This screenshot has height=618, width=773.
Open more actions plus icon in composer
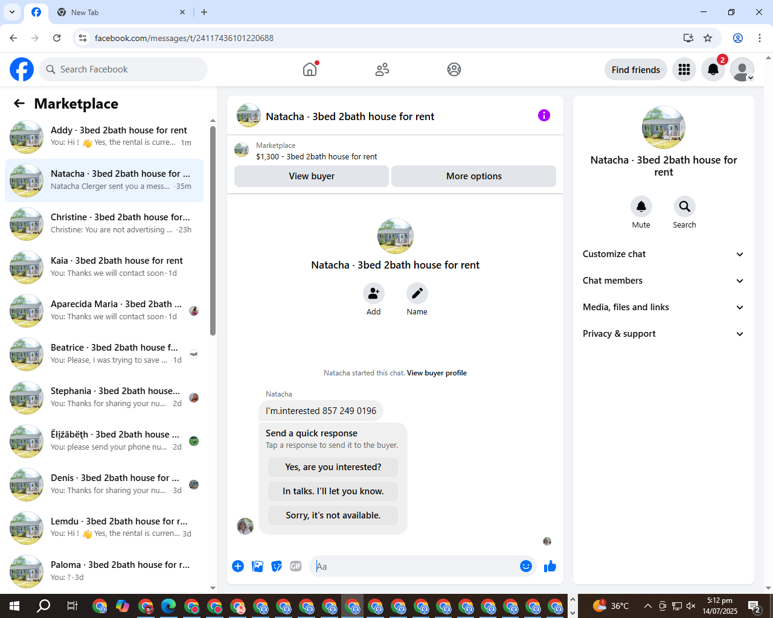coord(238,566)
